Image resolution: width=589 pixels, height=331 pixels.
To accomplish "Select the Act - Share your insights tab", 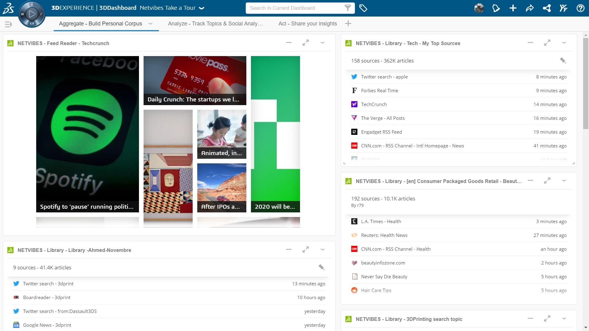I will pos(307,23).
